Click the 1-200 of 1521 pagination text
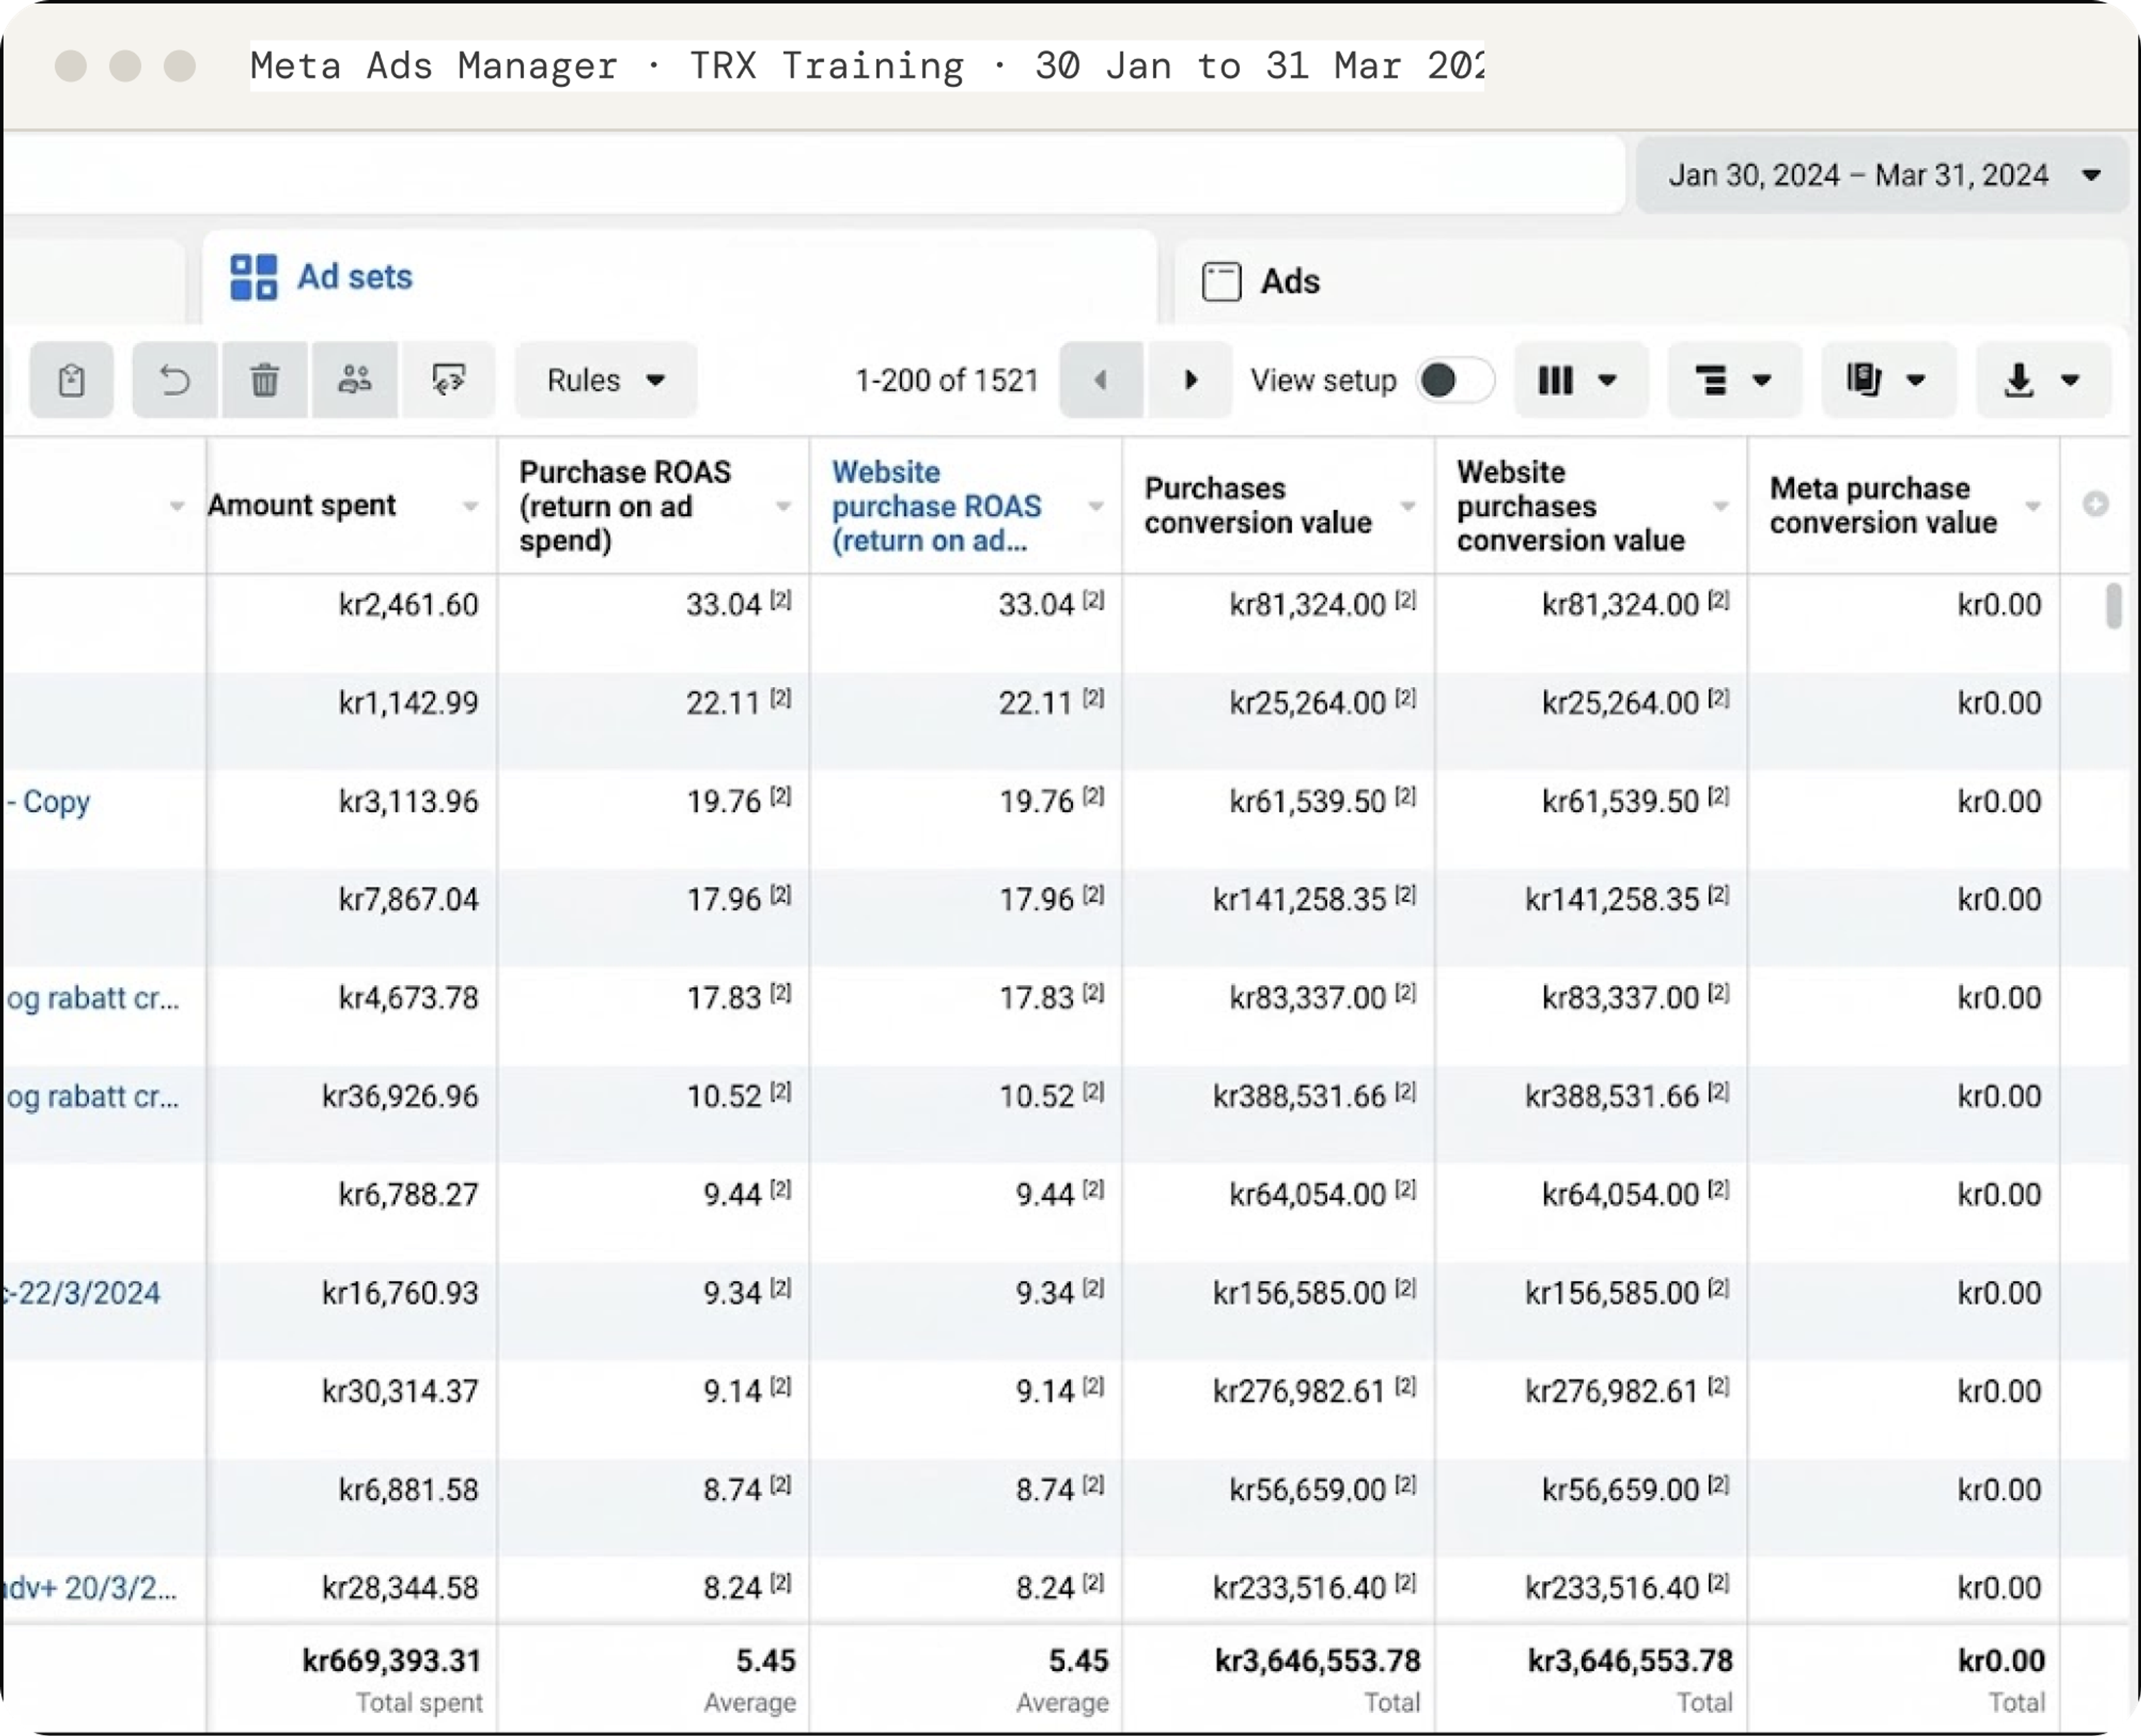This screenshot has height=1736, width=2141. (947, 380)
